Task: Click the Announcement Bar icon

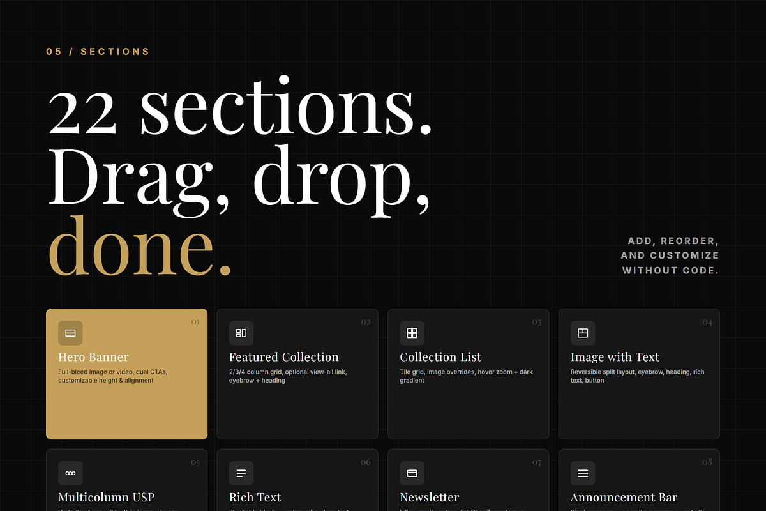Action: pyautogui.click(x=583, y=473)
